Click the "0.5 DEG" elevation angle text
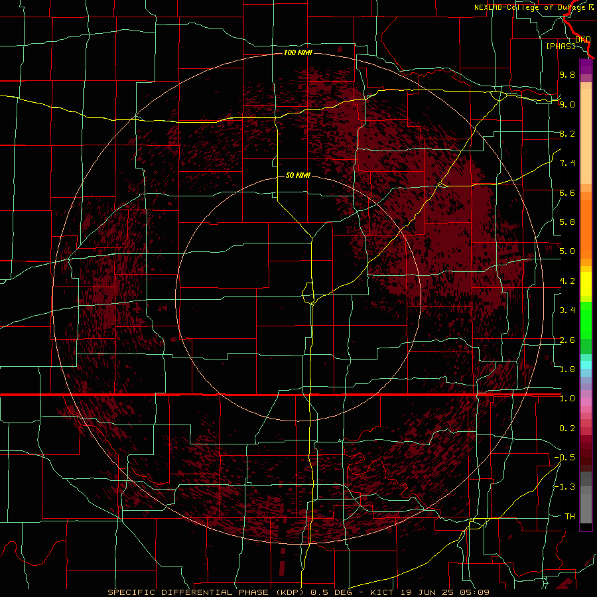 coord(332,592)
